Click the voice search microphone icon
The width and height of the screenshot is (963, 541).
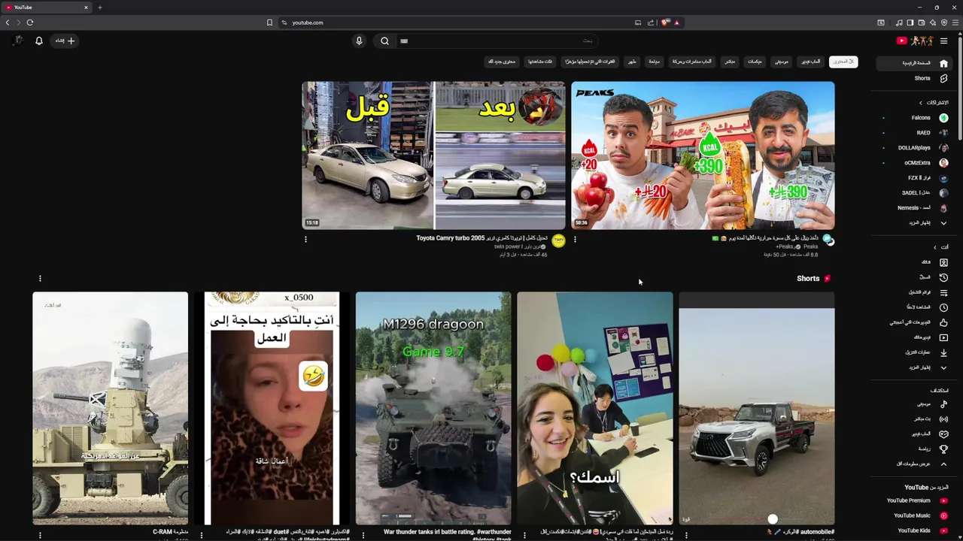tap(359, 41)
